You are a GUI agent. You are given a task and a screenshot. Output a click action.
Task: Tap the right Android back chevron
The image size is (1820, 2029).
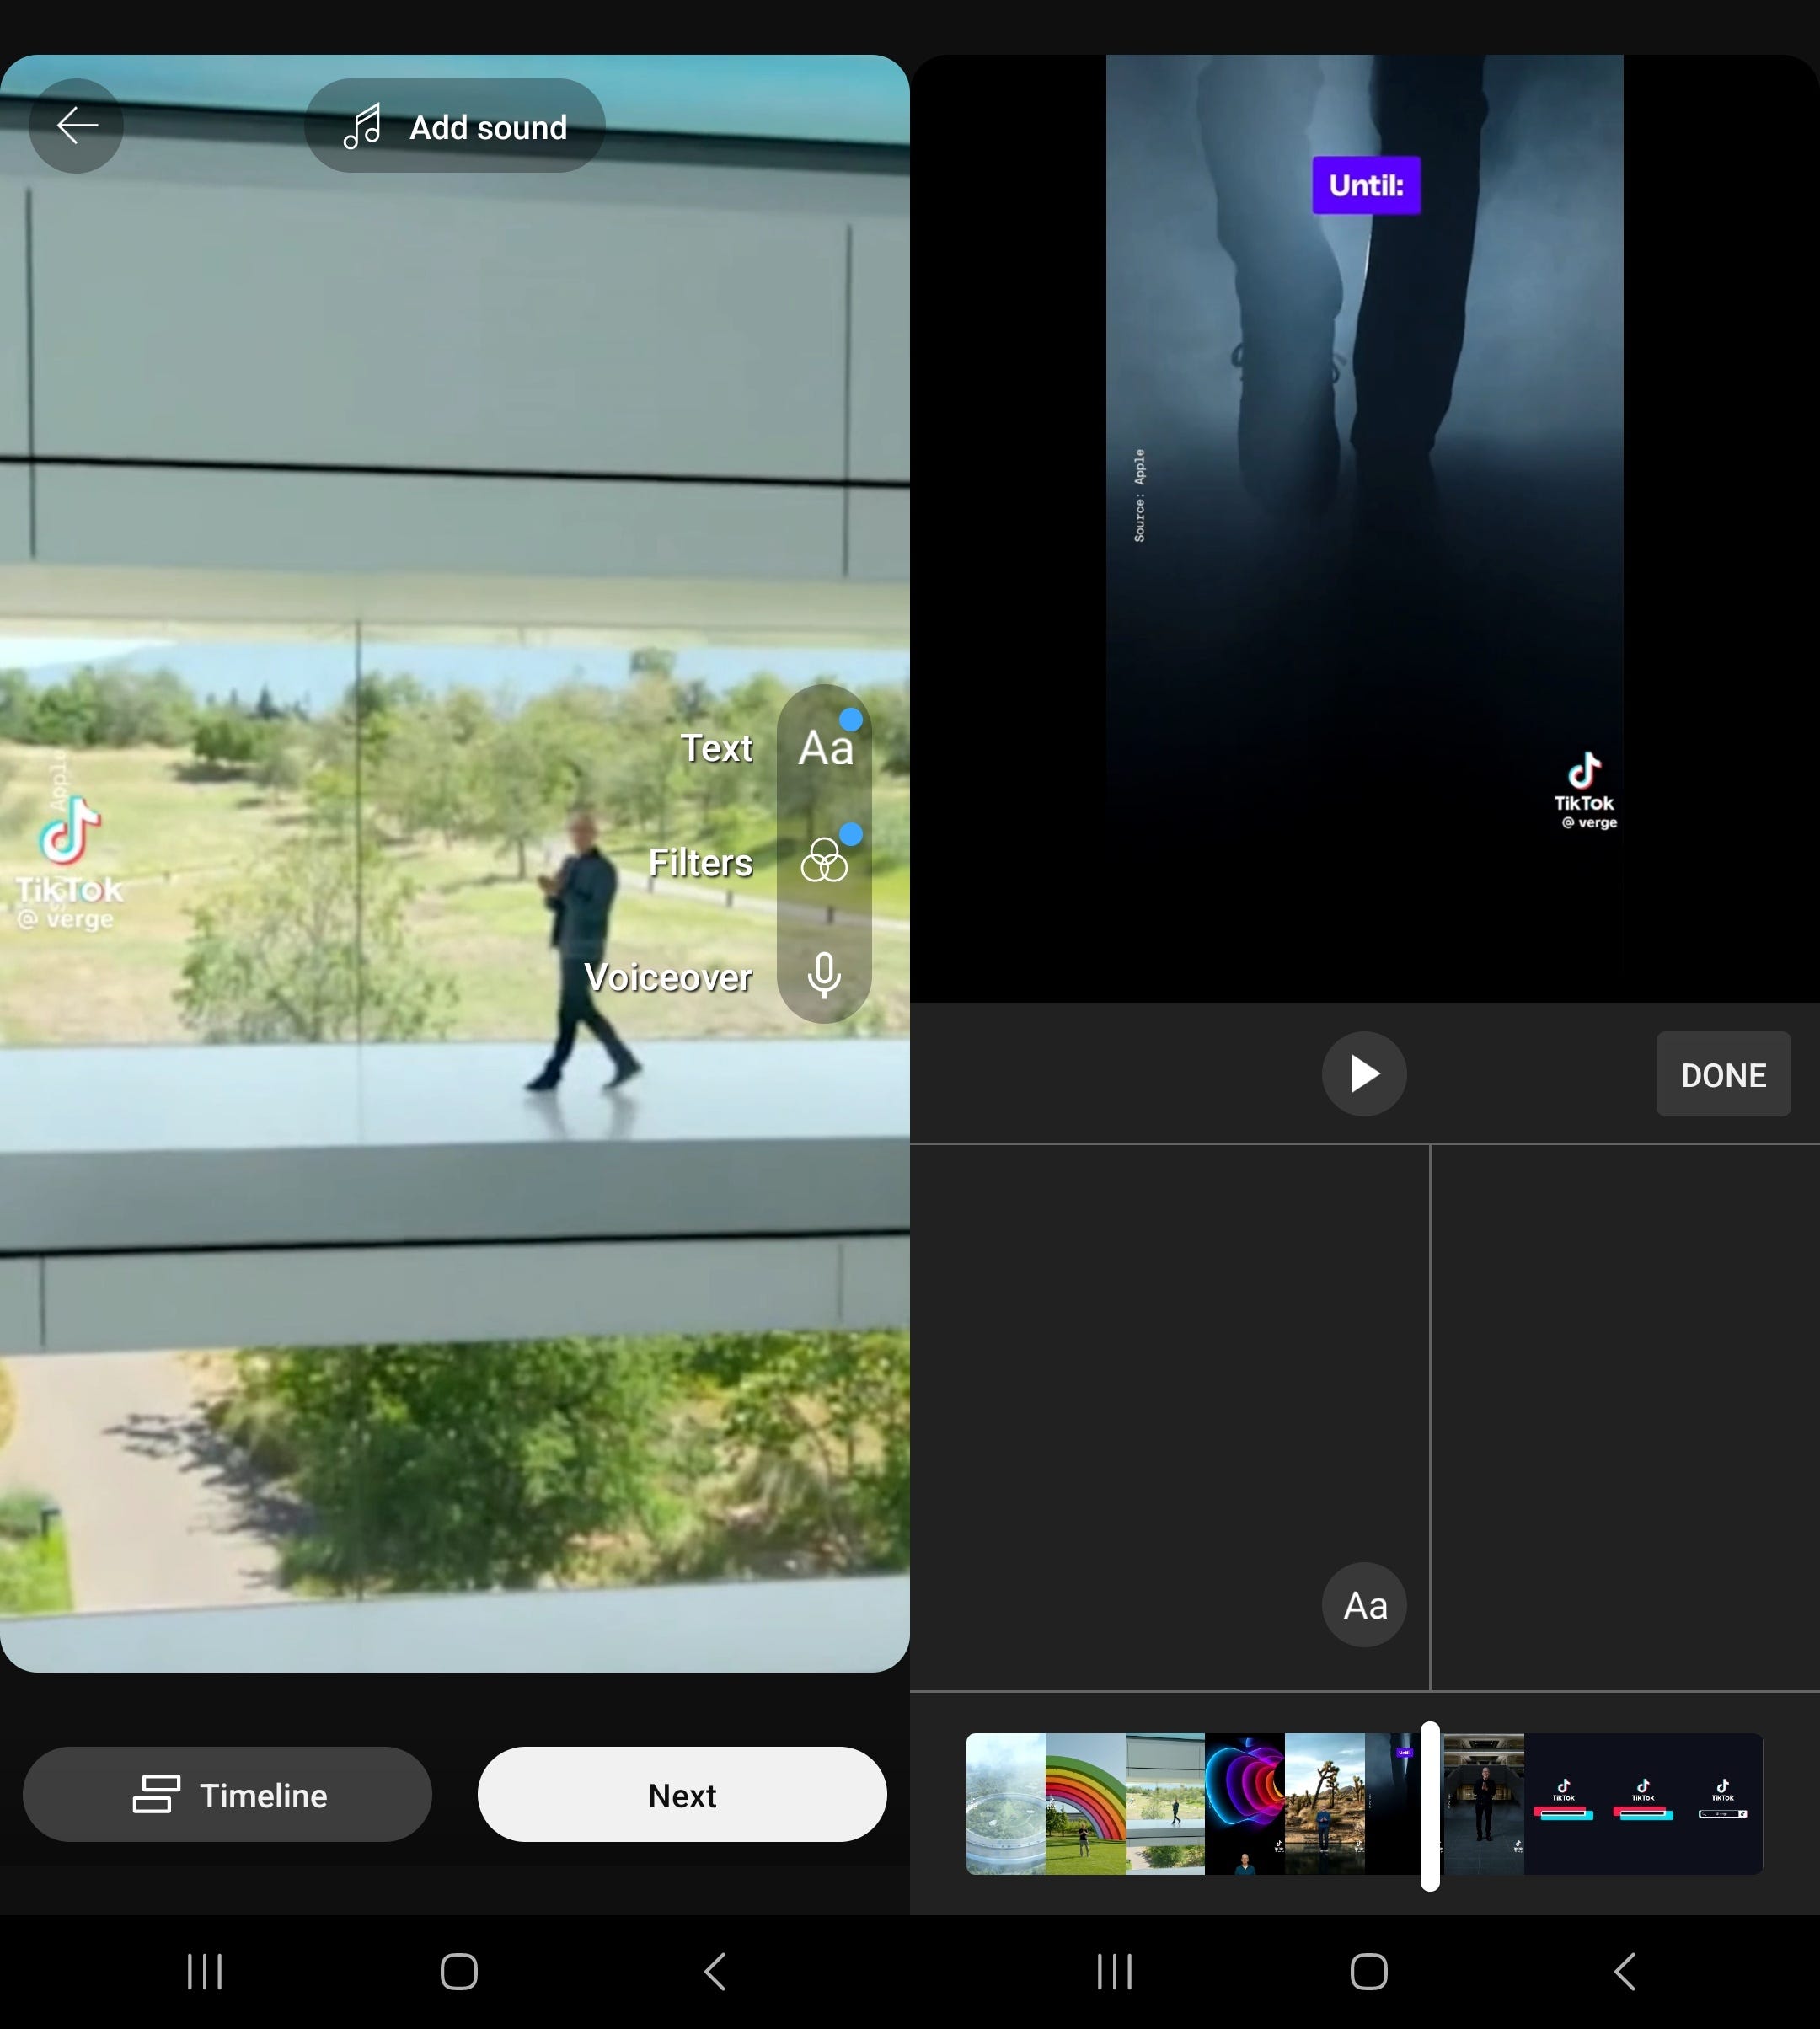(x=1625, y=1972)
